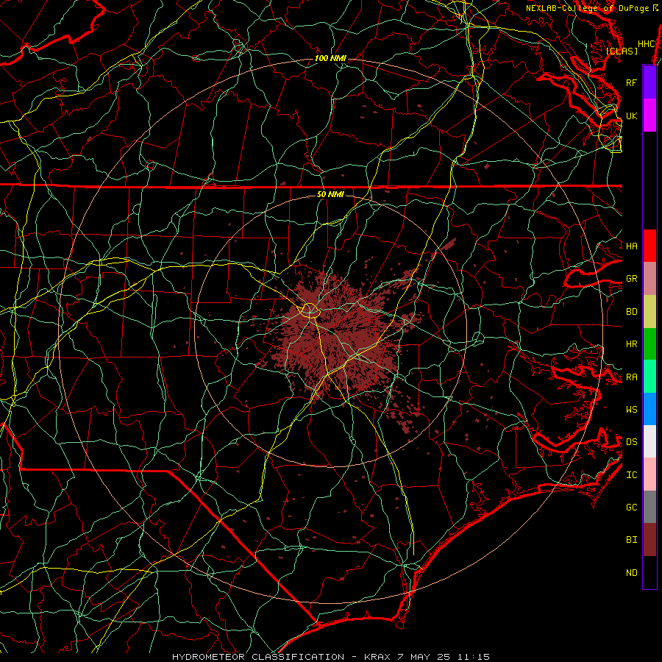This screenshot has height=662, width=662.
Task: Click the mint green RA legend color block
Action: pos(649,377)
